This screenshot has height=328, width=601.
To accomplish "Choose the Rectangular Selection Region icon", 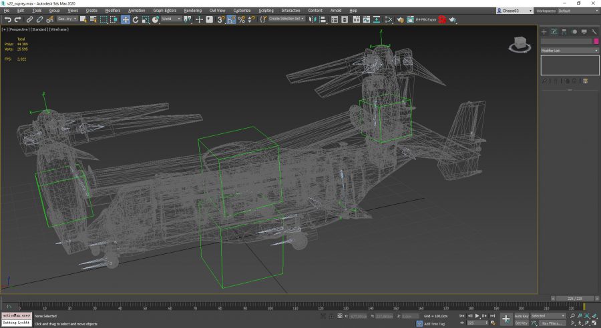I will click(x=104, y=19).
